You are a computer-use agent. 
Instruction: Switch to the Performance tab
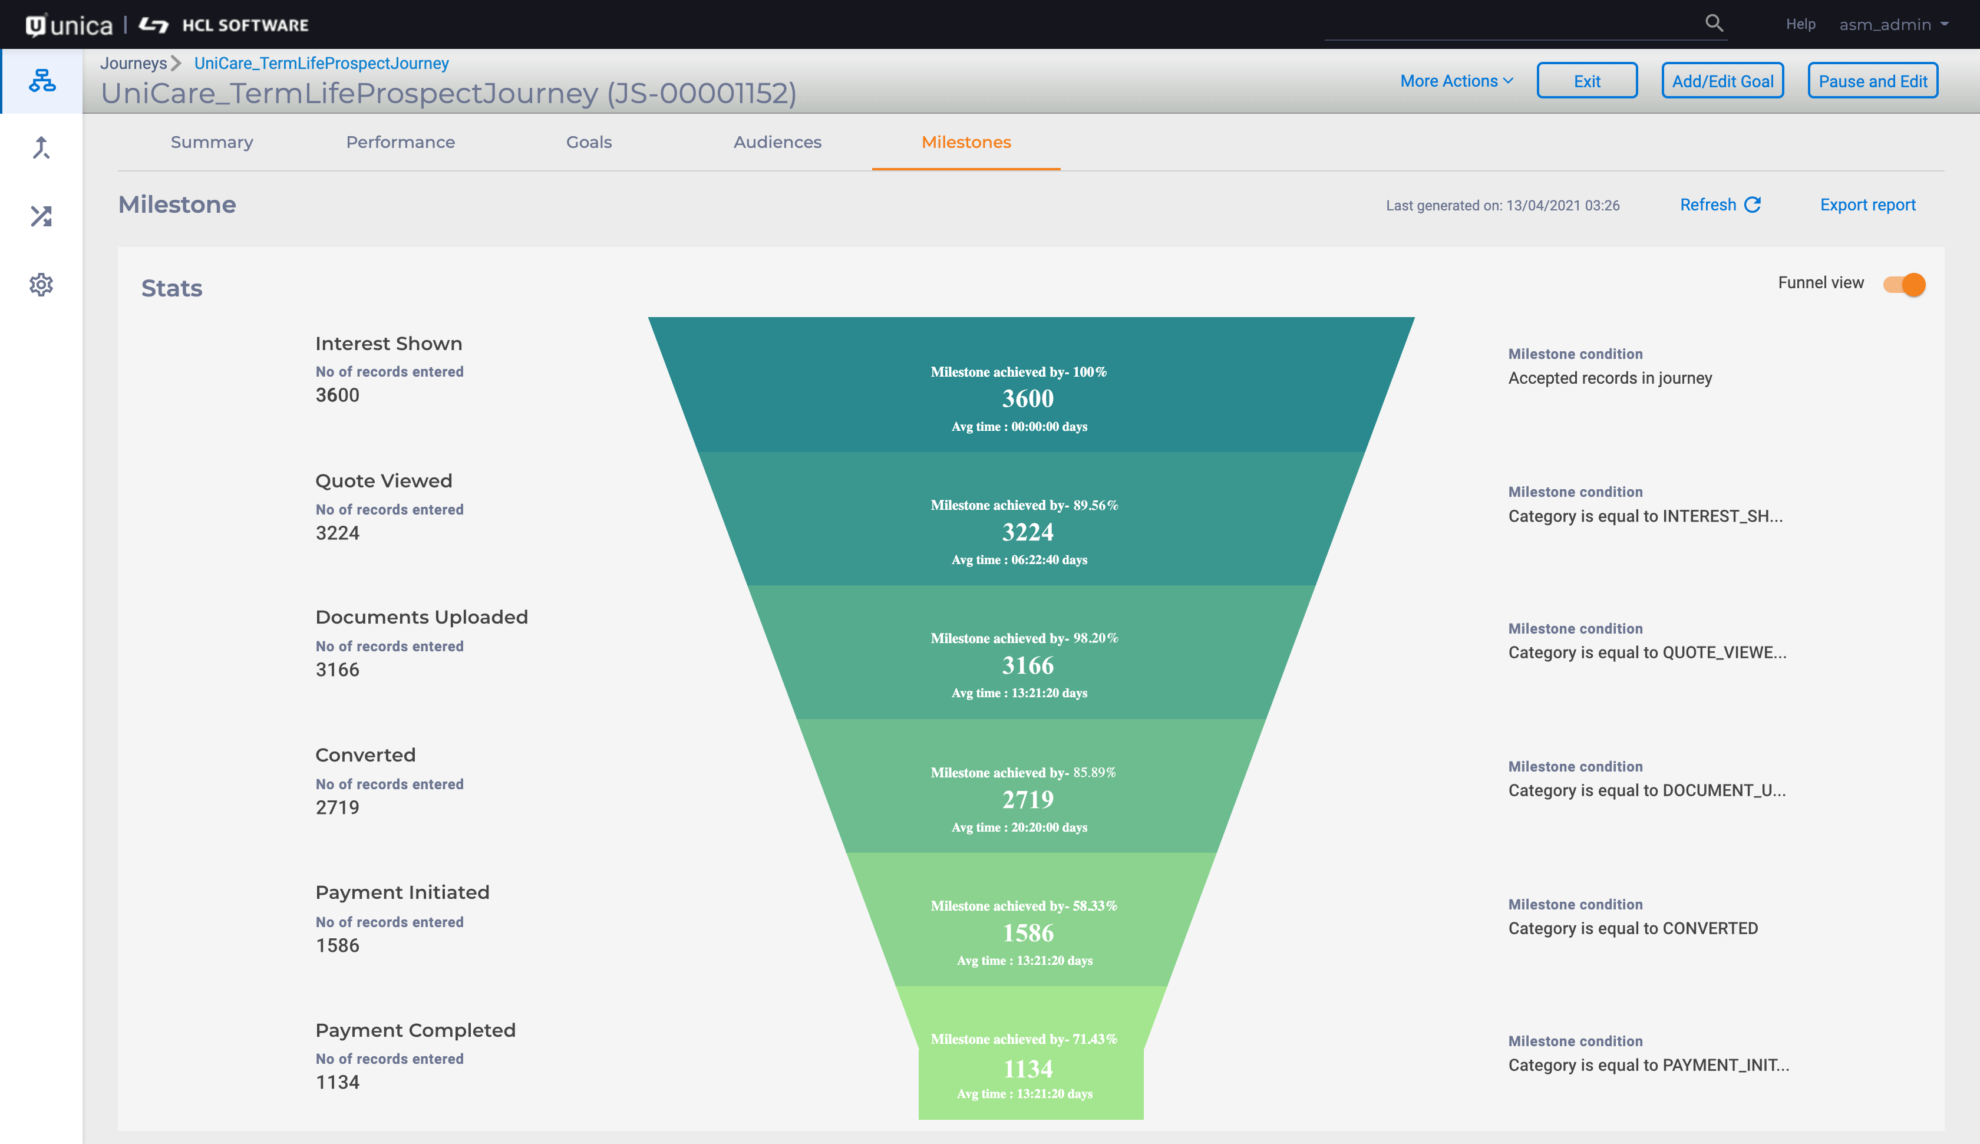[x=401, y=142]
